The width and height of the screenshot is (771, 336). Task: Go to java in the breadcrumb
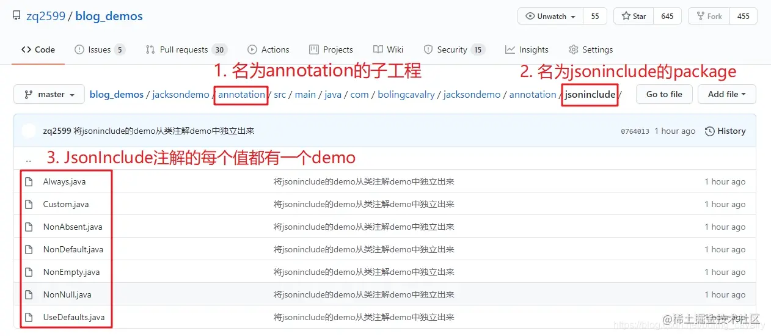point(333,95)
